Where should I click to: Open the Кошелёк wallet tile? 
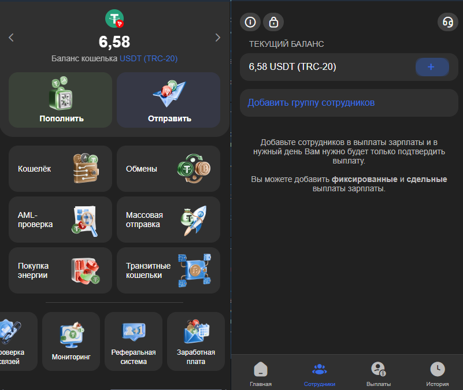tap(61, 169)
